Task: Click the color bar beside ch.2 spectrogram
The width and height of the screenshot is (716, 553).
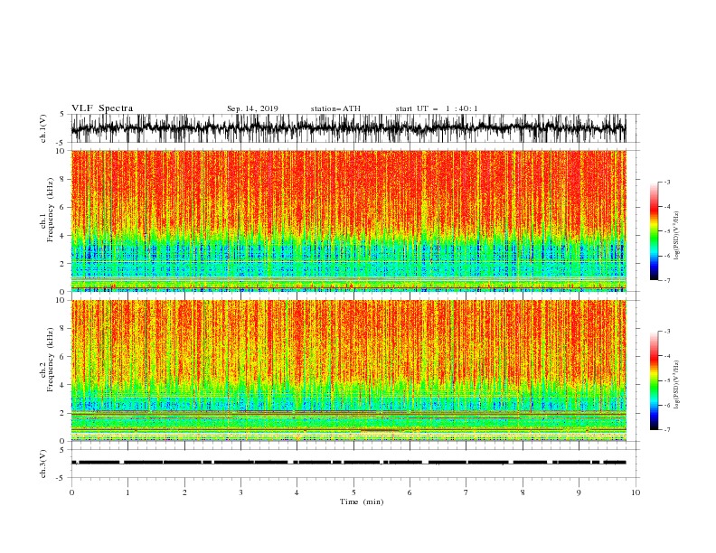Action: pos(654,380)
